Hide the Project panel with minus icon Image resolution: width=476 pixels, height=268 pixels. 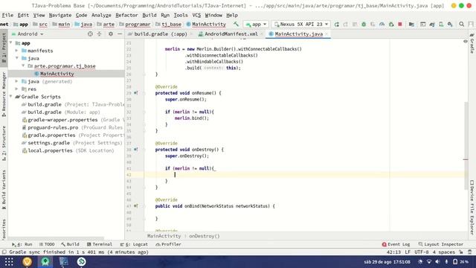pyautogui.click(x=120, y=34)
